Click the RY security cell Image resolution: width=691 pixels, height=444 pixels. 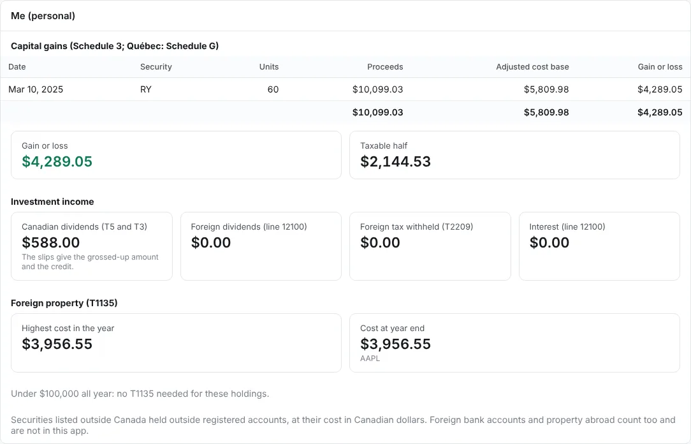[146, 89]
